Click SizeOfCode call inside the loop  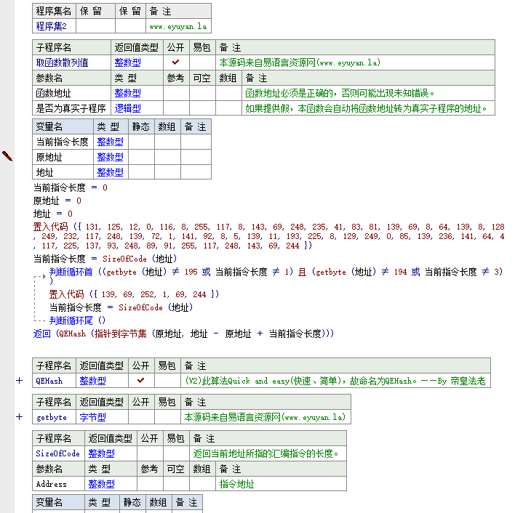[140, 307]
